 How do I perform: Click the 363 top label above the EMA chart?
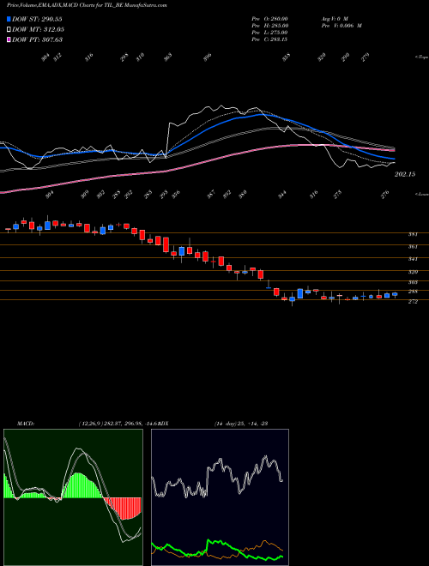click(168, 57)
